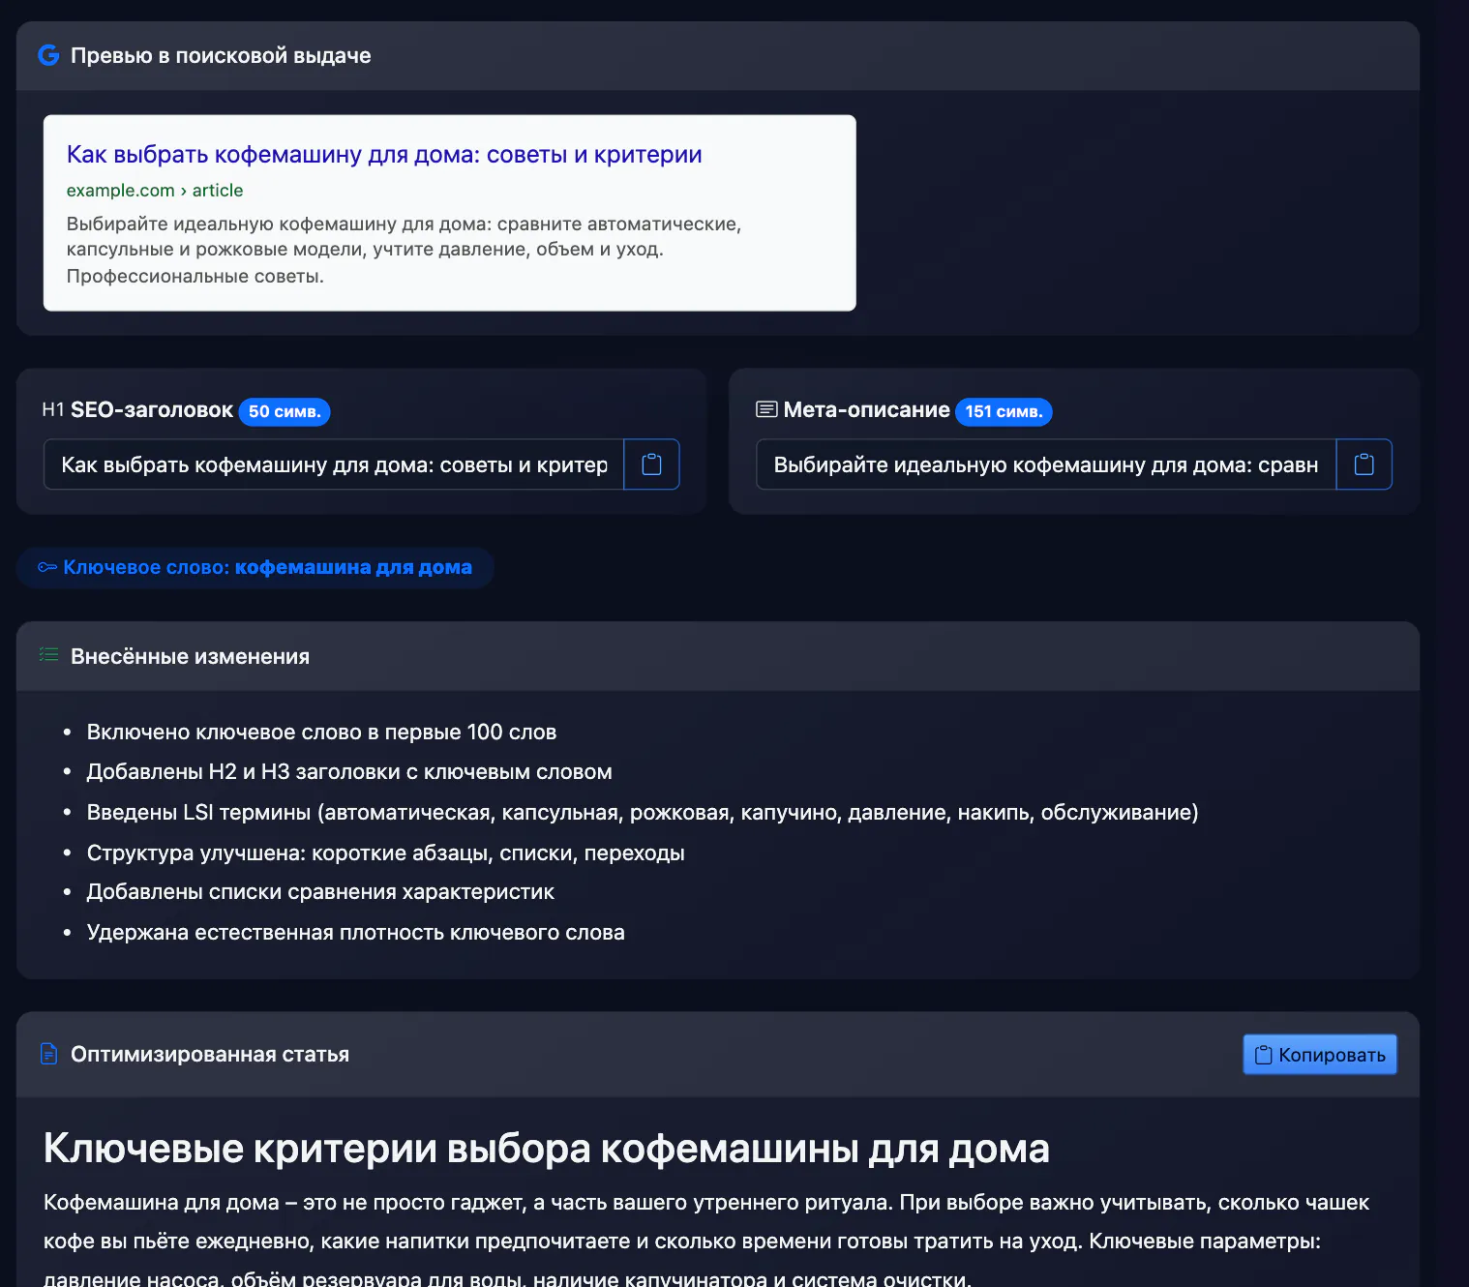Screen dimensions: 1469x1287
Task: Click the Оптимизированная статья heading
Action: [x=210, y=1054]
